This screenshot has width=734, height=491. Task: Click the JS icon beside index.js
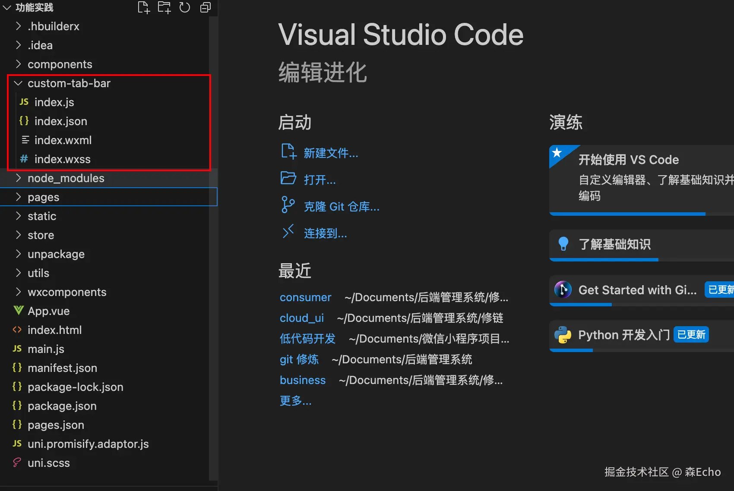click(x=24, y=102)
